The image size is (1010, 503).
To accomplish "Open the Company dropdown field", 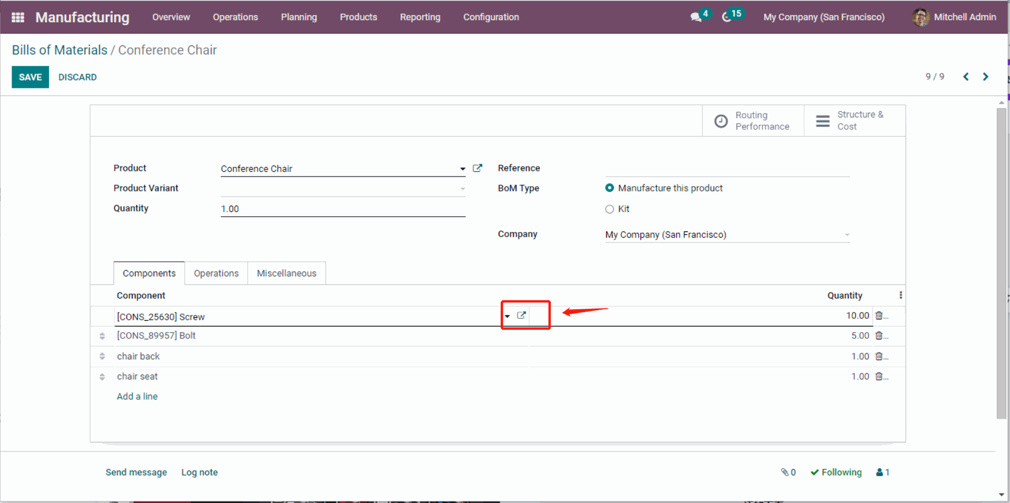I will pyautogui.click(x=726, y=235).
